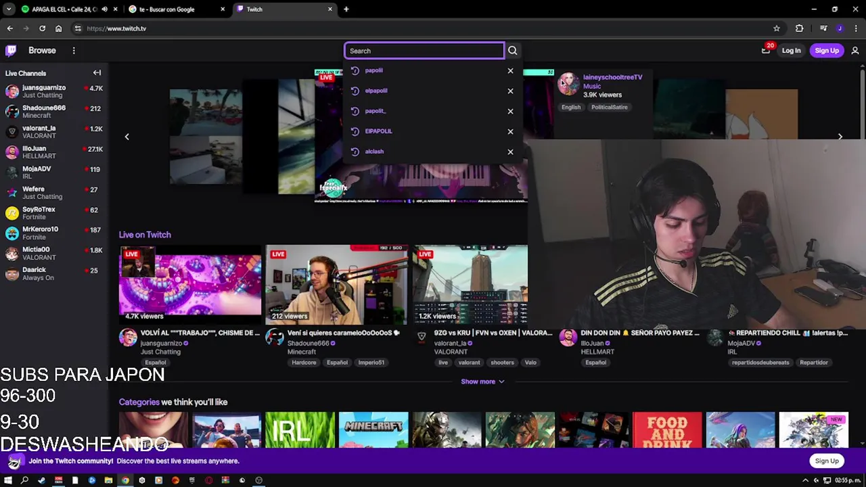Click the Repartidor tag

(814, 363)
